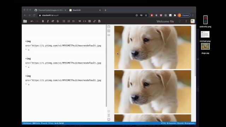The width and height of the screenshot is (226, 127).
Task: Toggle reader mode eye icon
Action: (x=109, y=35)
